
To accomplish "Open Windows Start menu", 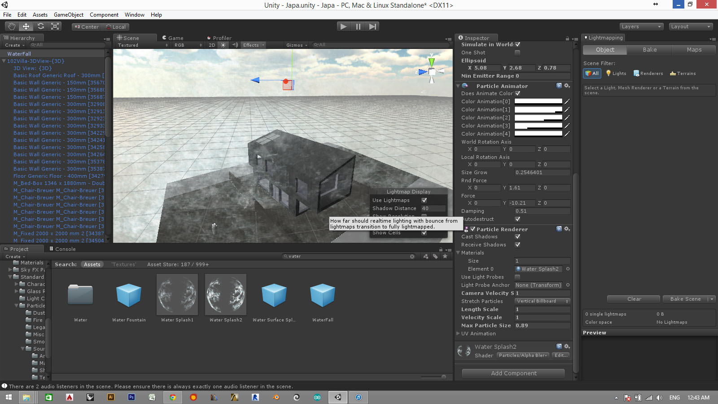I will (x=8, y=397).
